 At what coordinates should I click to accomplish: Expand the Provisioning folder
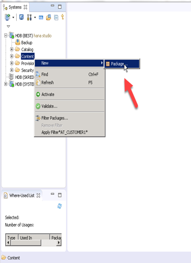tap(11, 63)
